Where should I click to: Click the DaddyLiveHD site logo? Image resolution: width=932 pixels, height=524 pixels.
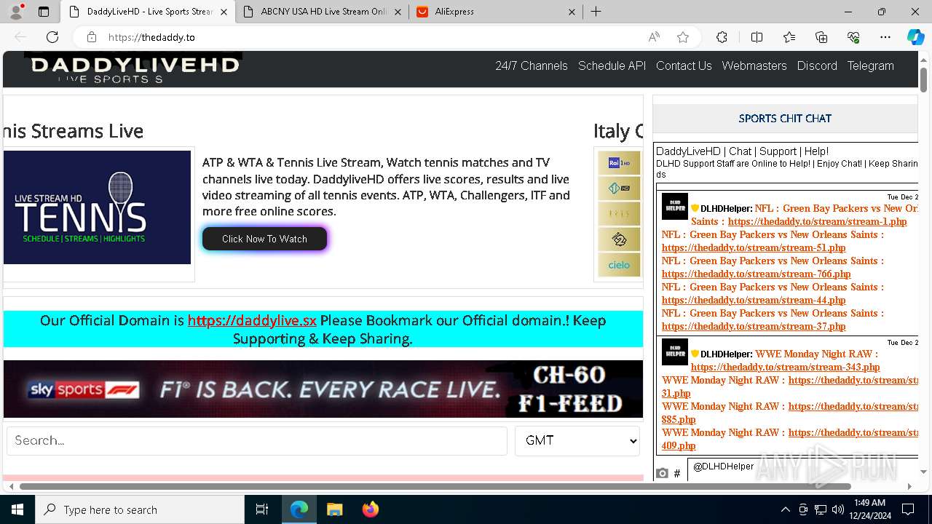coord(134,68)
